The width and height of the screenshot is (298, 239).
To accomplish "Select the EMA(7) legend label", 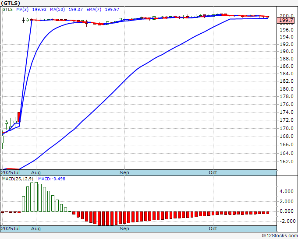I will point(94,10).
